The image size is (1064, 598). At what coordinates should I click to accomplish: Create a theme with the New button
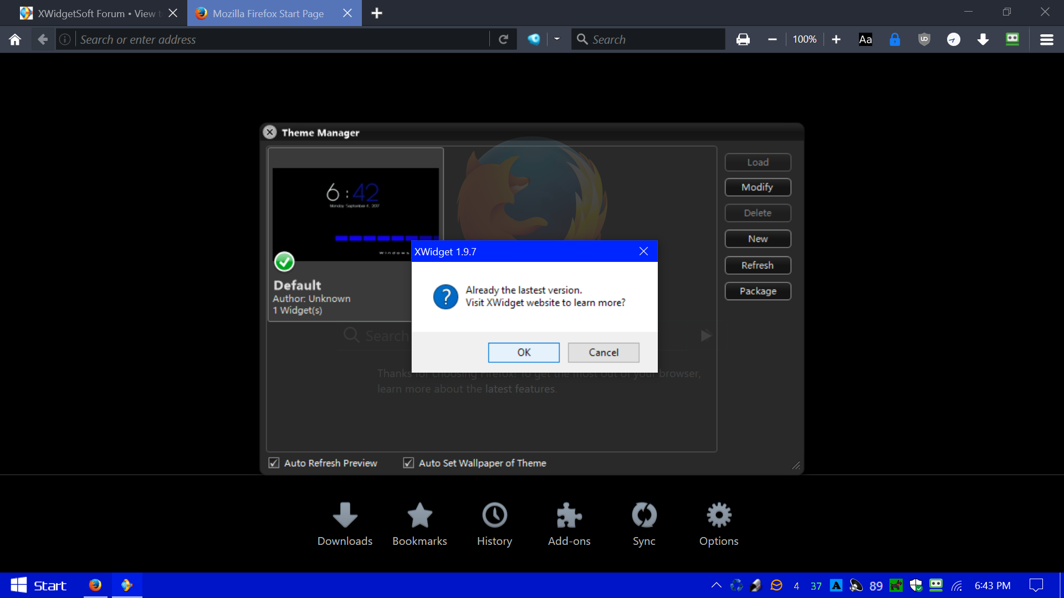tap(758, 239)
